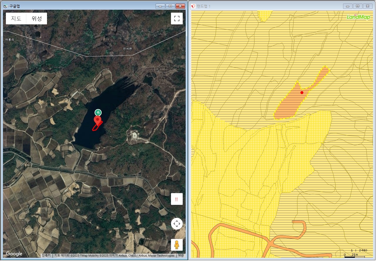Switch to 위성 satellite view

click(x=37, y=19)
